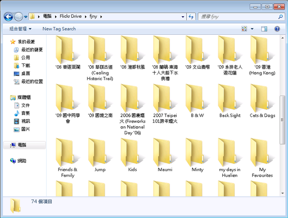
Task: Open the 文件 documents library
Action: tap(22, 105)
